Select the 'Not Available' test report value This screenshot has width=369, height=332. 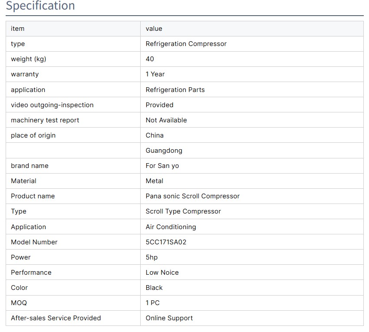(x=166, y=120)
